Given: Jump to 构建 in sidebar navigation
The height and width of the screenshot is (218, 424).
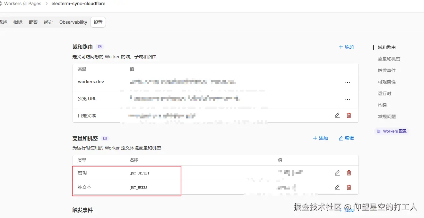Looking at the screenshot, I should coord(382,105).
